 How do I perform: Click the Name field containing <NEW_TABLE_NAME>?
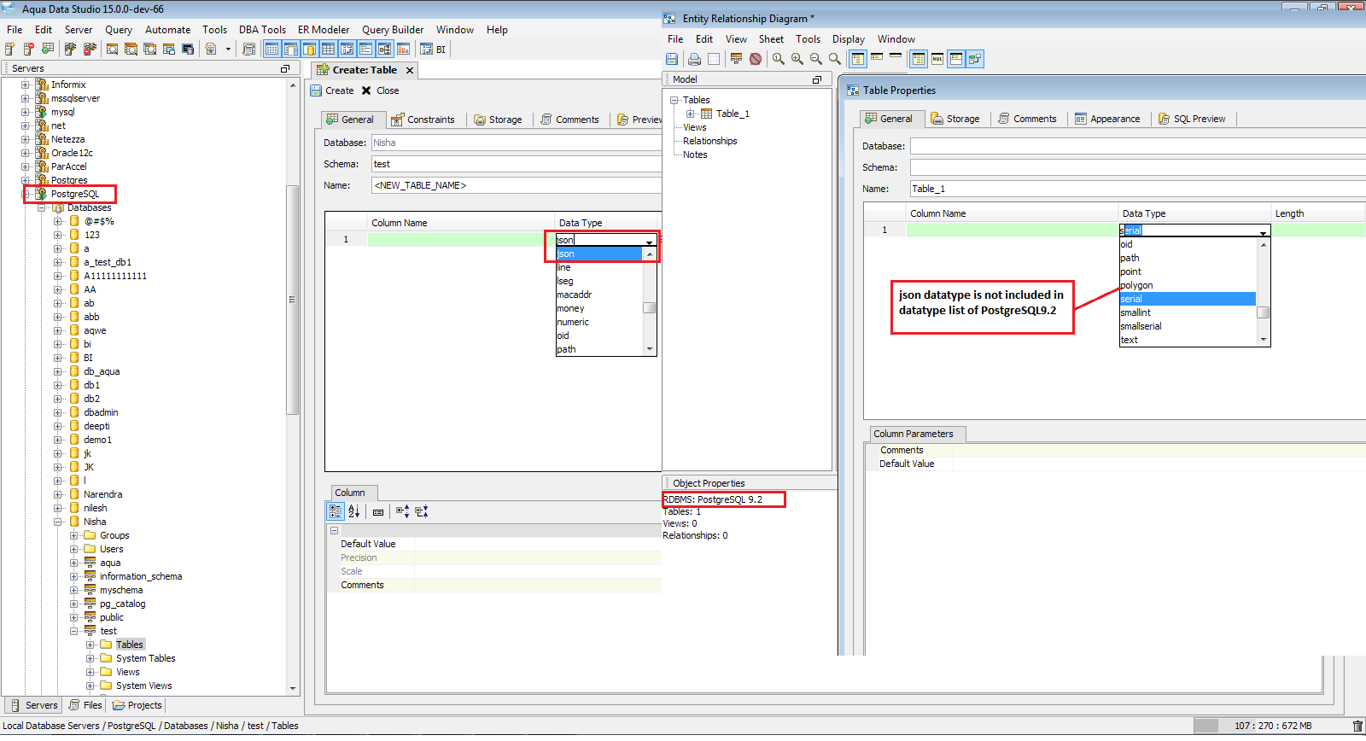point(517,185)
